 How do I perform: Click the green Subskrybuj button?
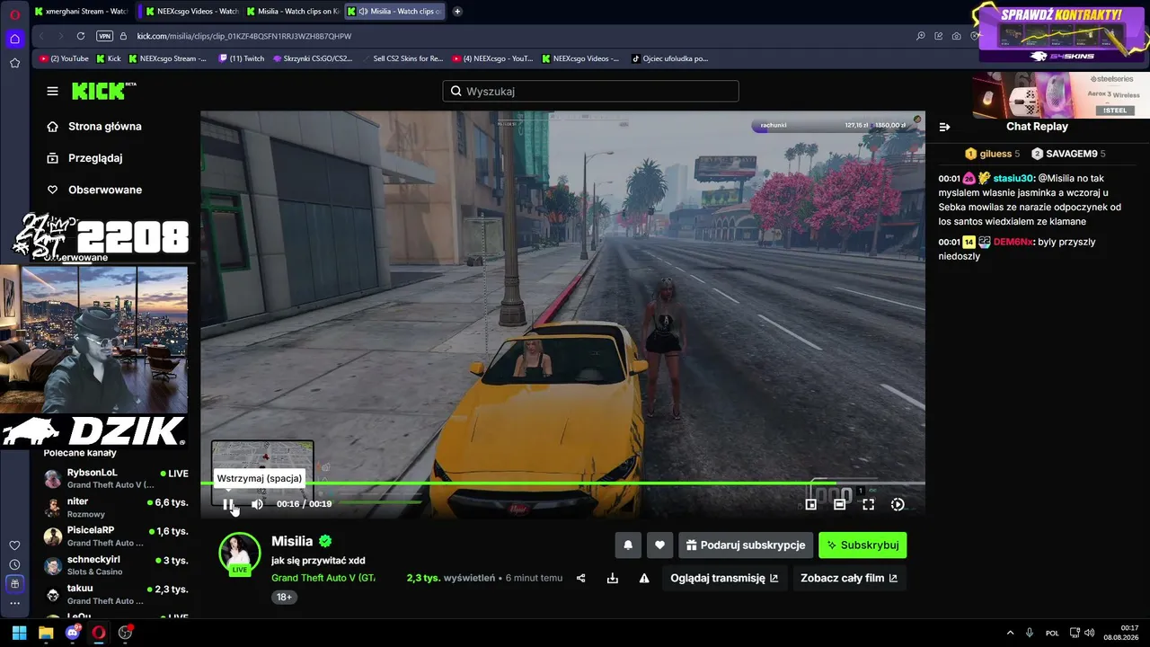pos(862,545)
